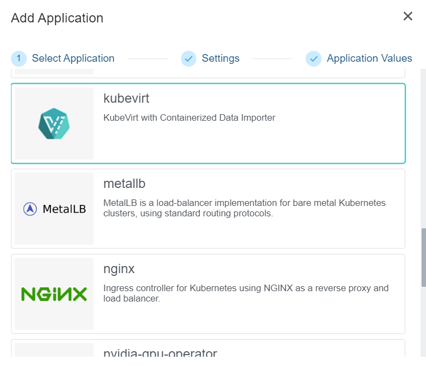Select the NGINX logo thumbnail

pyautogui.click(x=54, y=294)
